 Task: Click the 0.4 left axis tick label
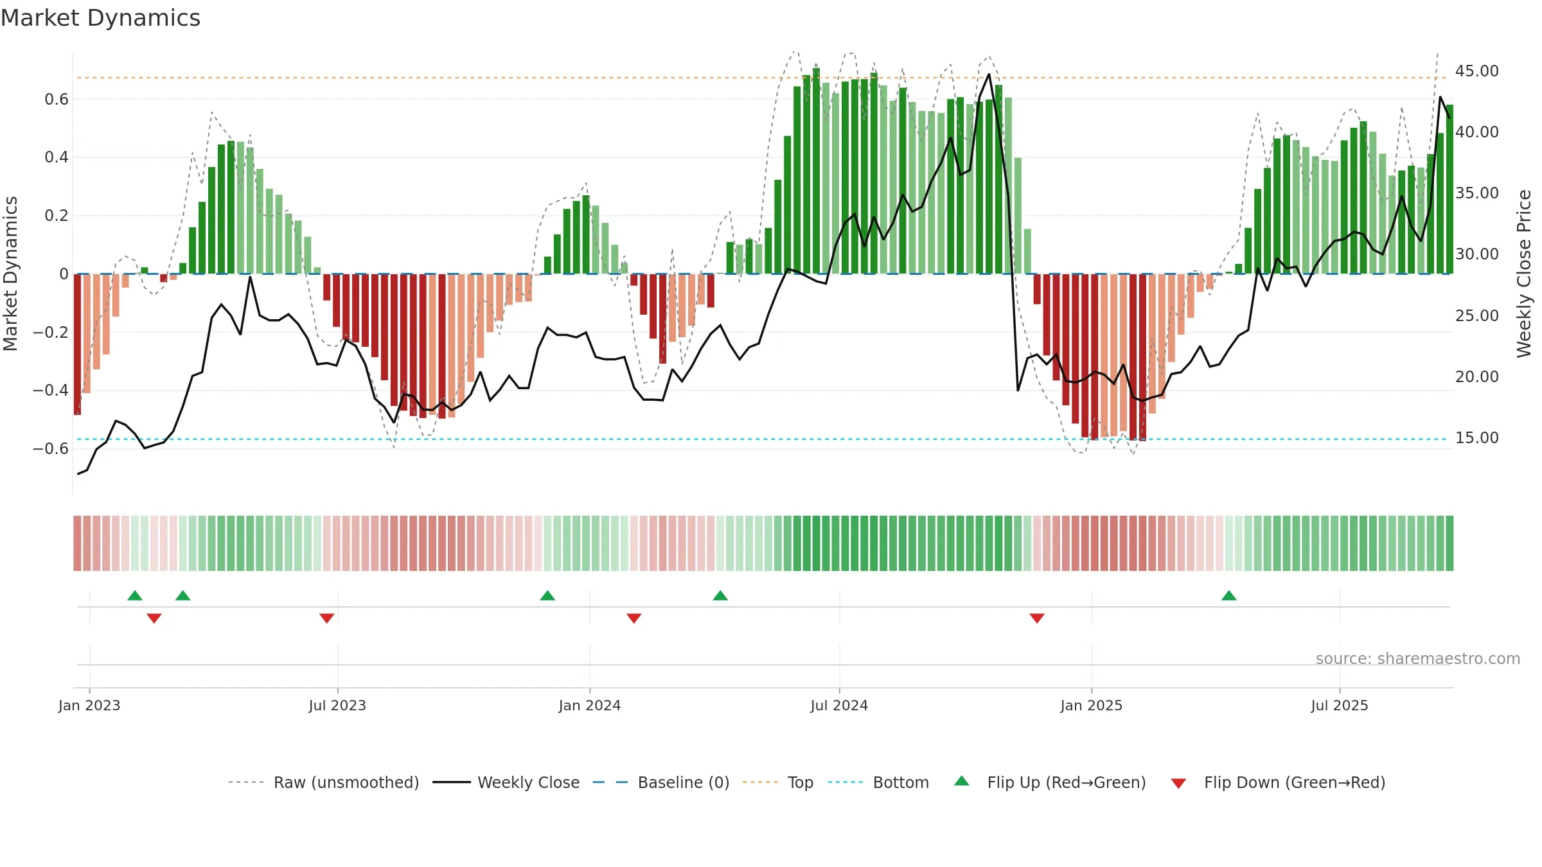(x=57, y=157)
